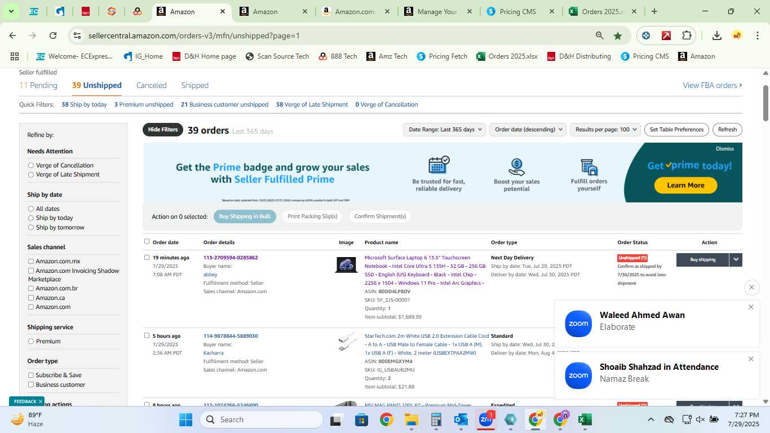
Task: Select order 113-2709594-0285862 checkbox
Action: point(147,258)
